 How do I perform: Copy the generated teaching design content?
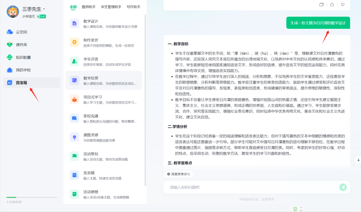click(x=322, y=5)
